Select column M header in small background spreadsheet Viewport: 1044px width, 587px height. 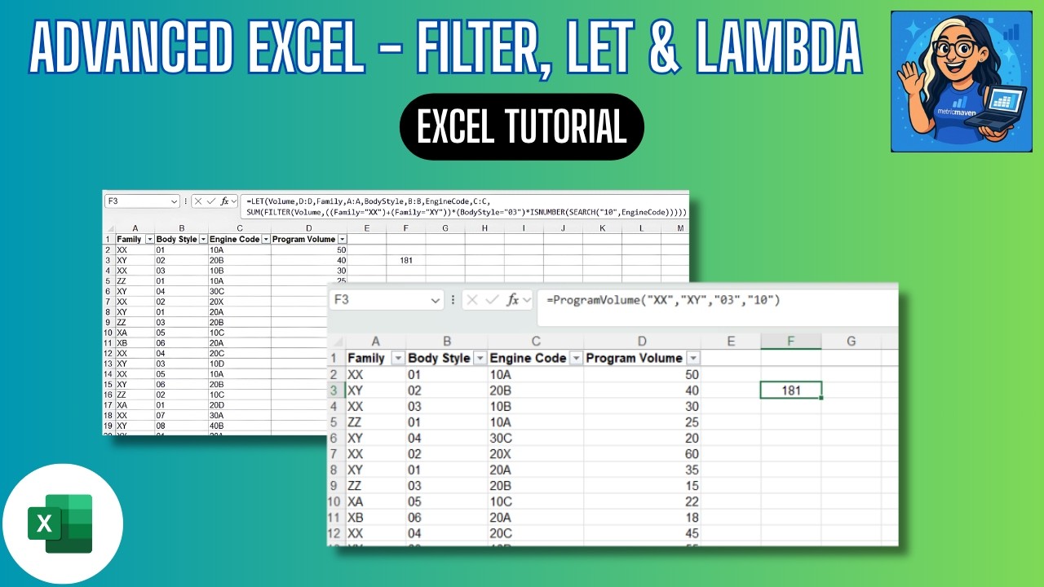point(680,228)
